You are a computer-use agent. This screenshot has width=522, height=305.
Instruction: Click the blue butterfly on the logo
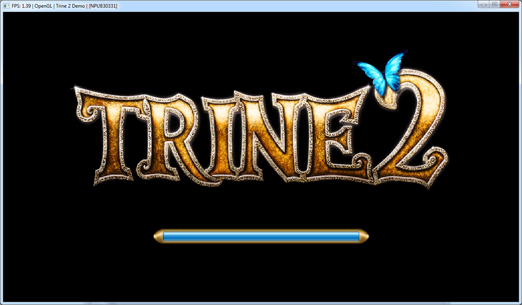pos(381,72)
